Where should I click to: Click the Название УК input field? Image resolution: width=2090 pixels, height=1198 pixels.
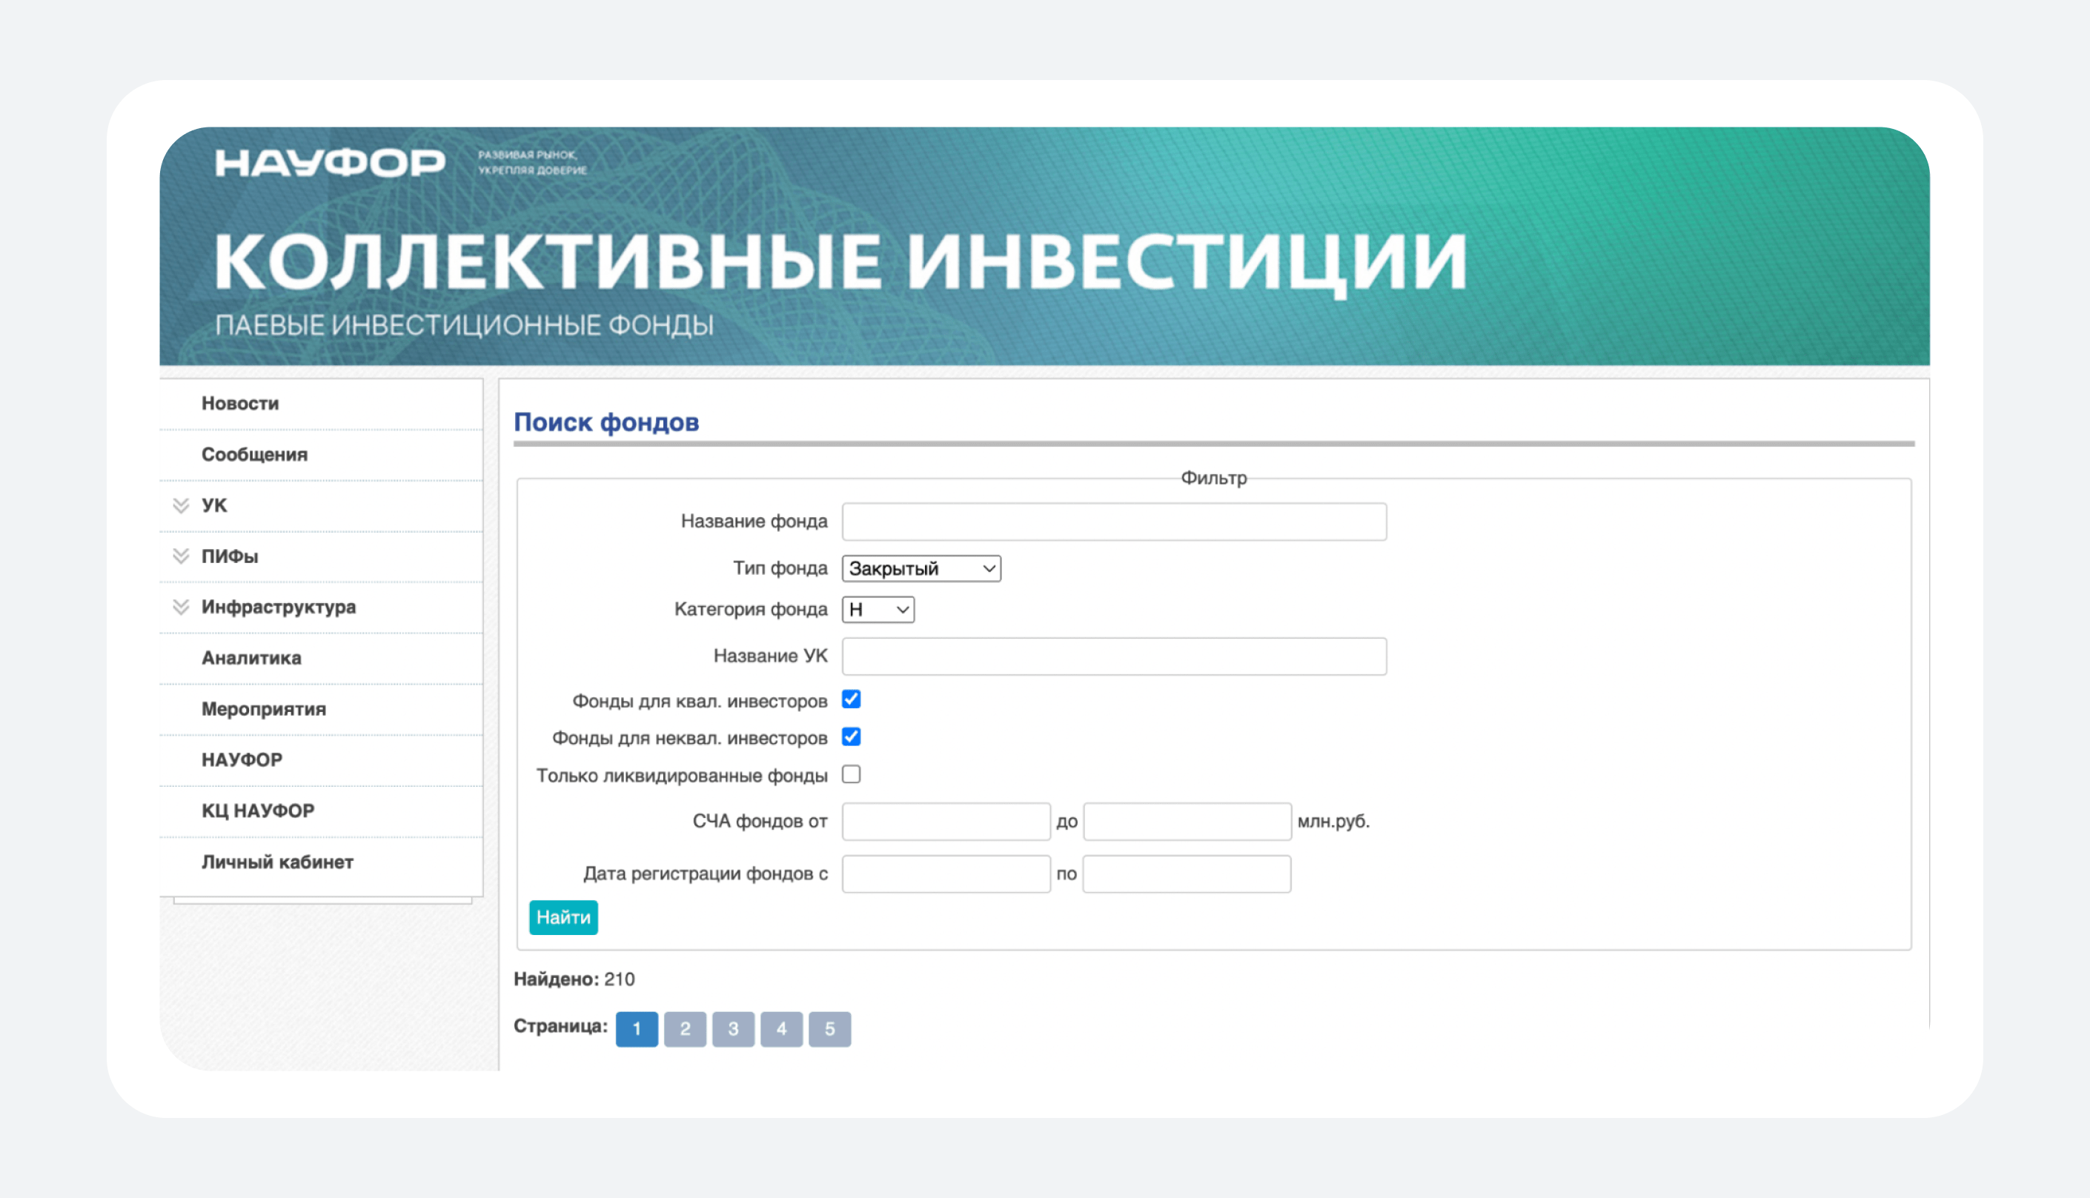click(x=1114, y=656)
